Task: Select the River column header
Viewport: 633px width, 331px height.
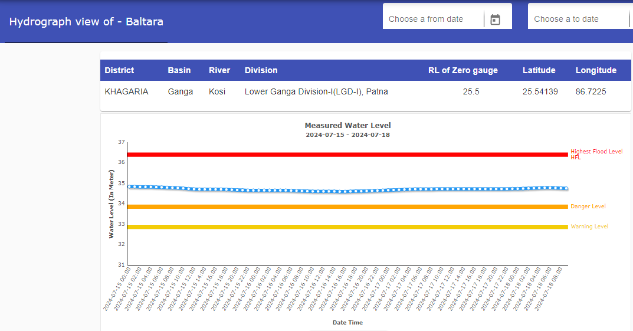Action: pos(219,70)
